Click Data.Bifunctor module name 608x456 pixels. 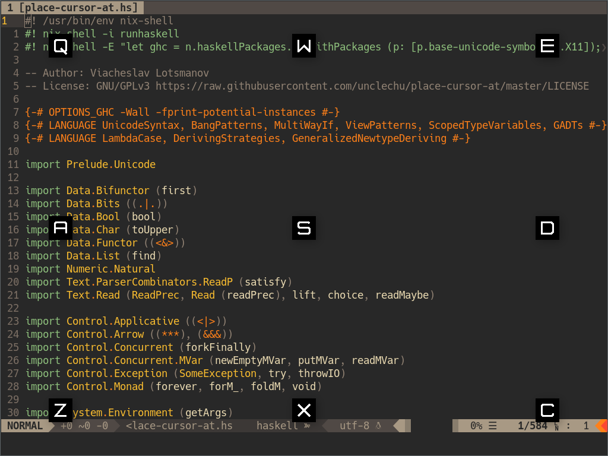(x=108, y=191)
